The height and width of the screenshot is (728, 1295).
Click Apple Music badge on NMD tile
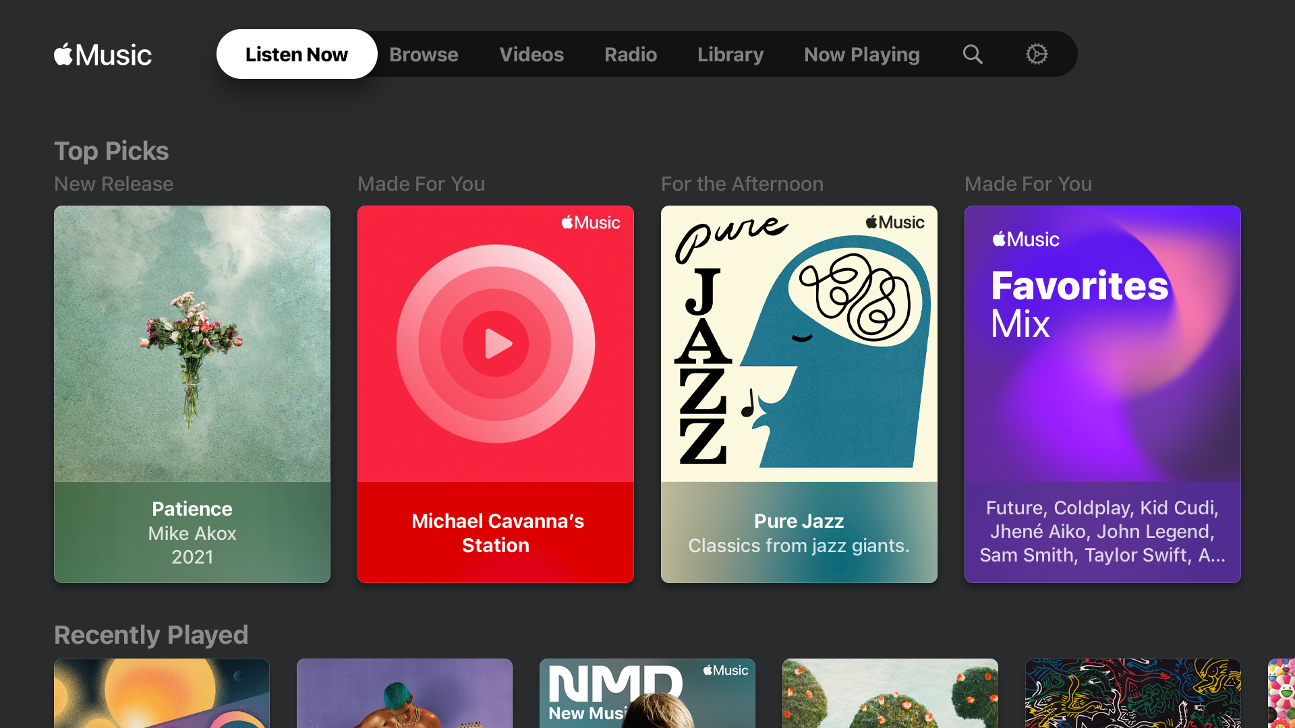click(726, 670)
